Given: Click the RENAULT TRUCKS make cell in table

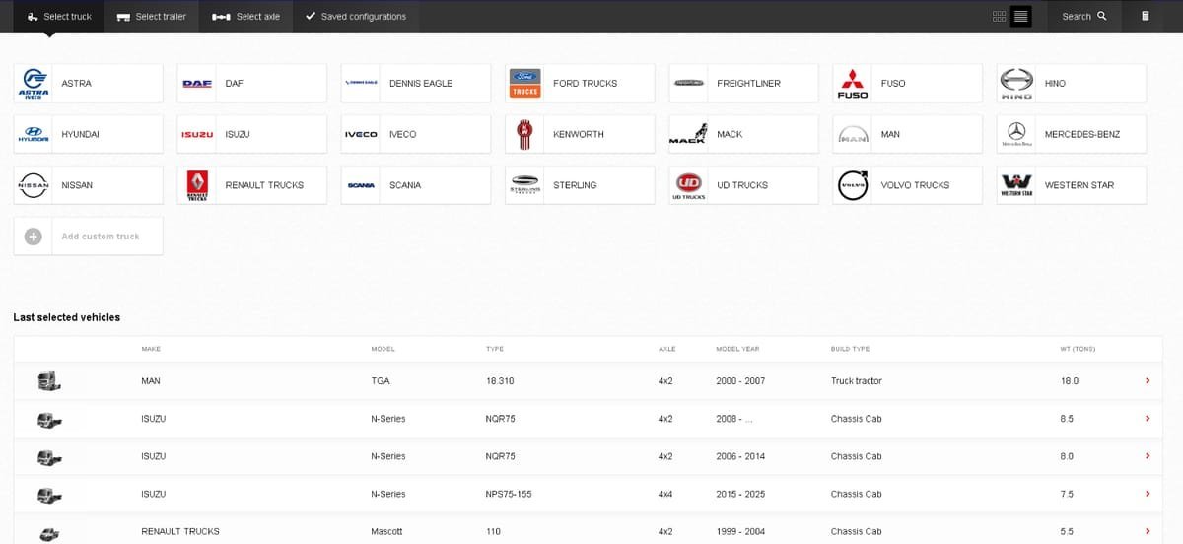Looking at the screenshot, I should [180, 531].
